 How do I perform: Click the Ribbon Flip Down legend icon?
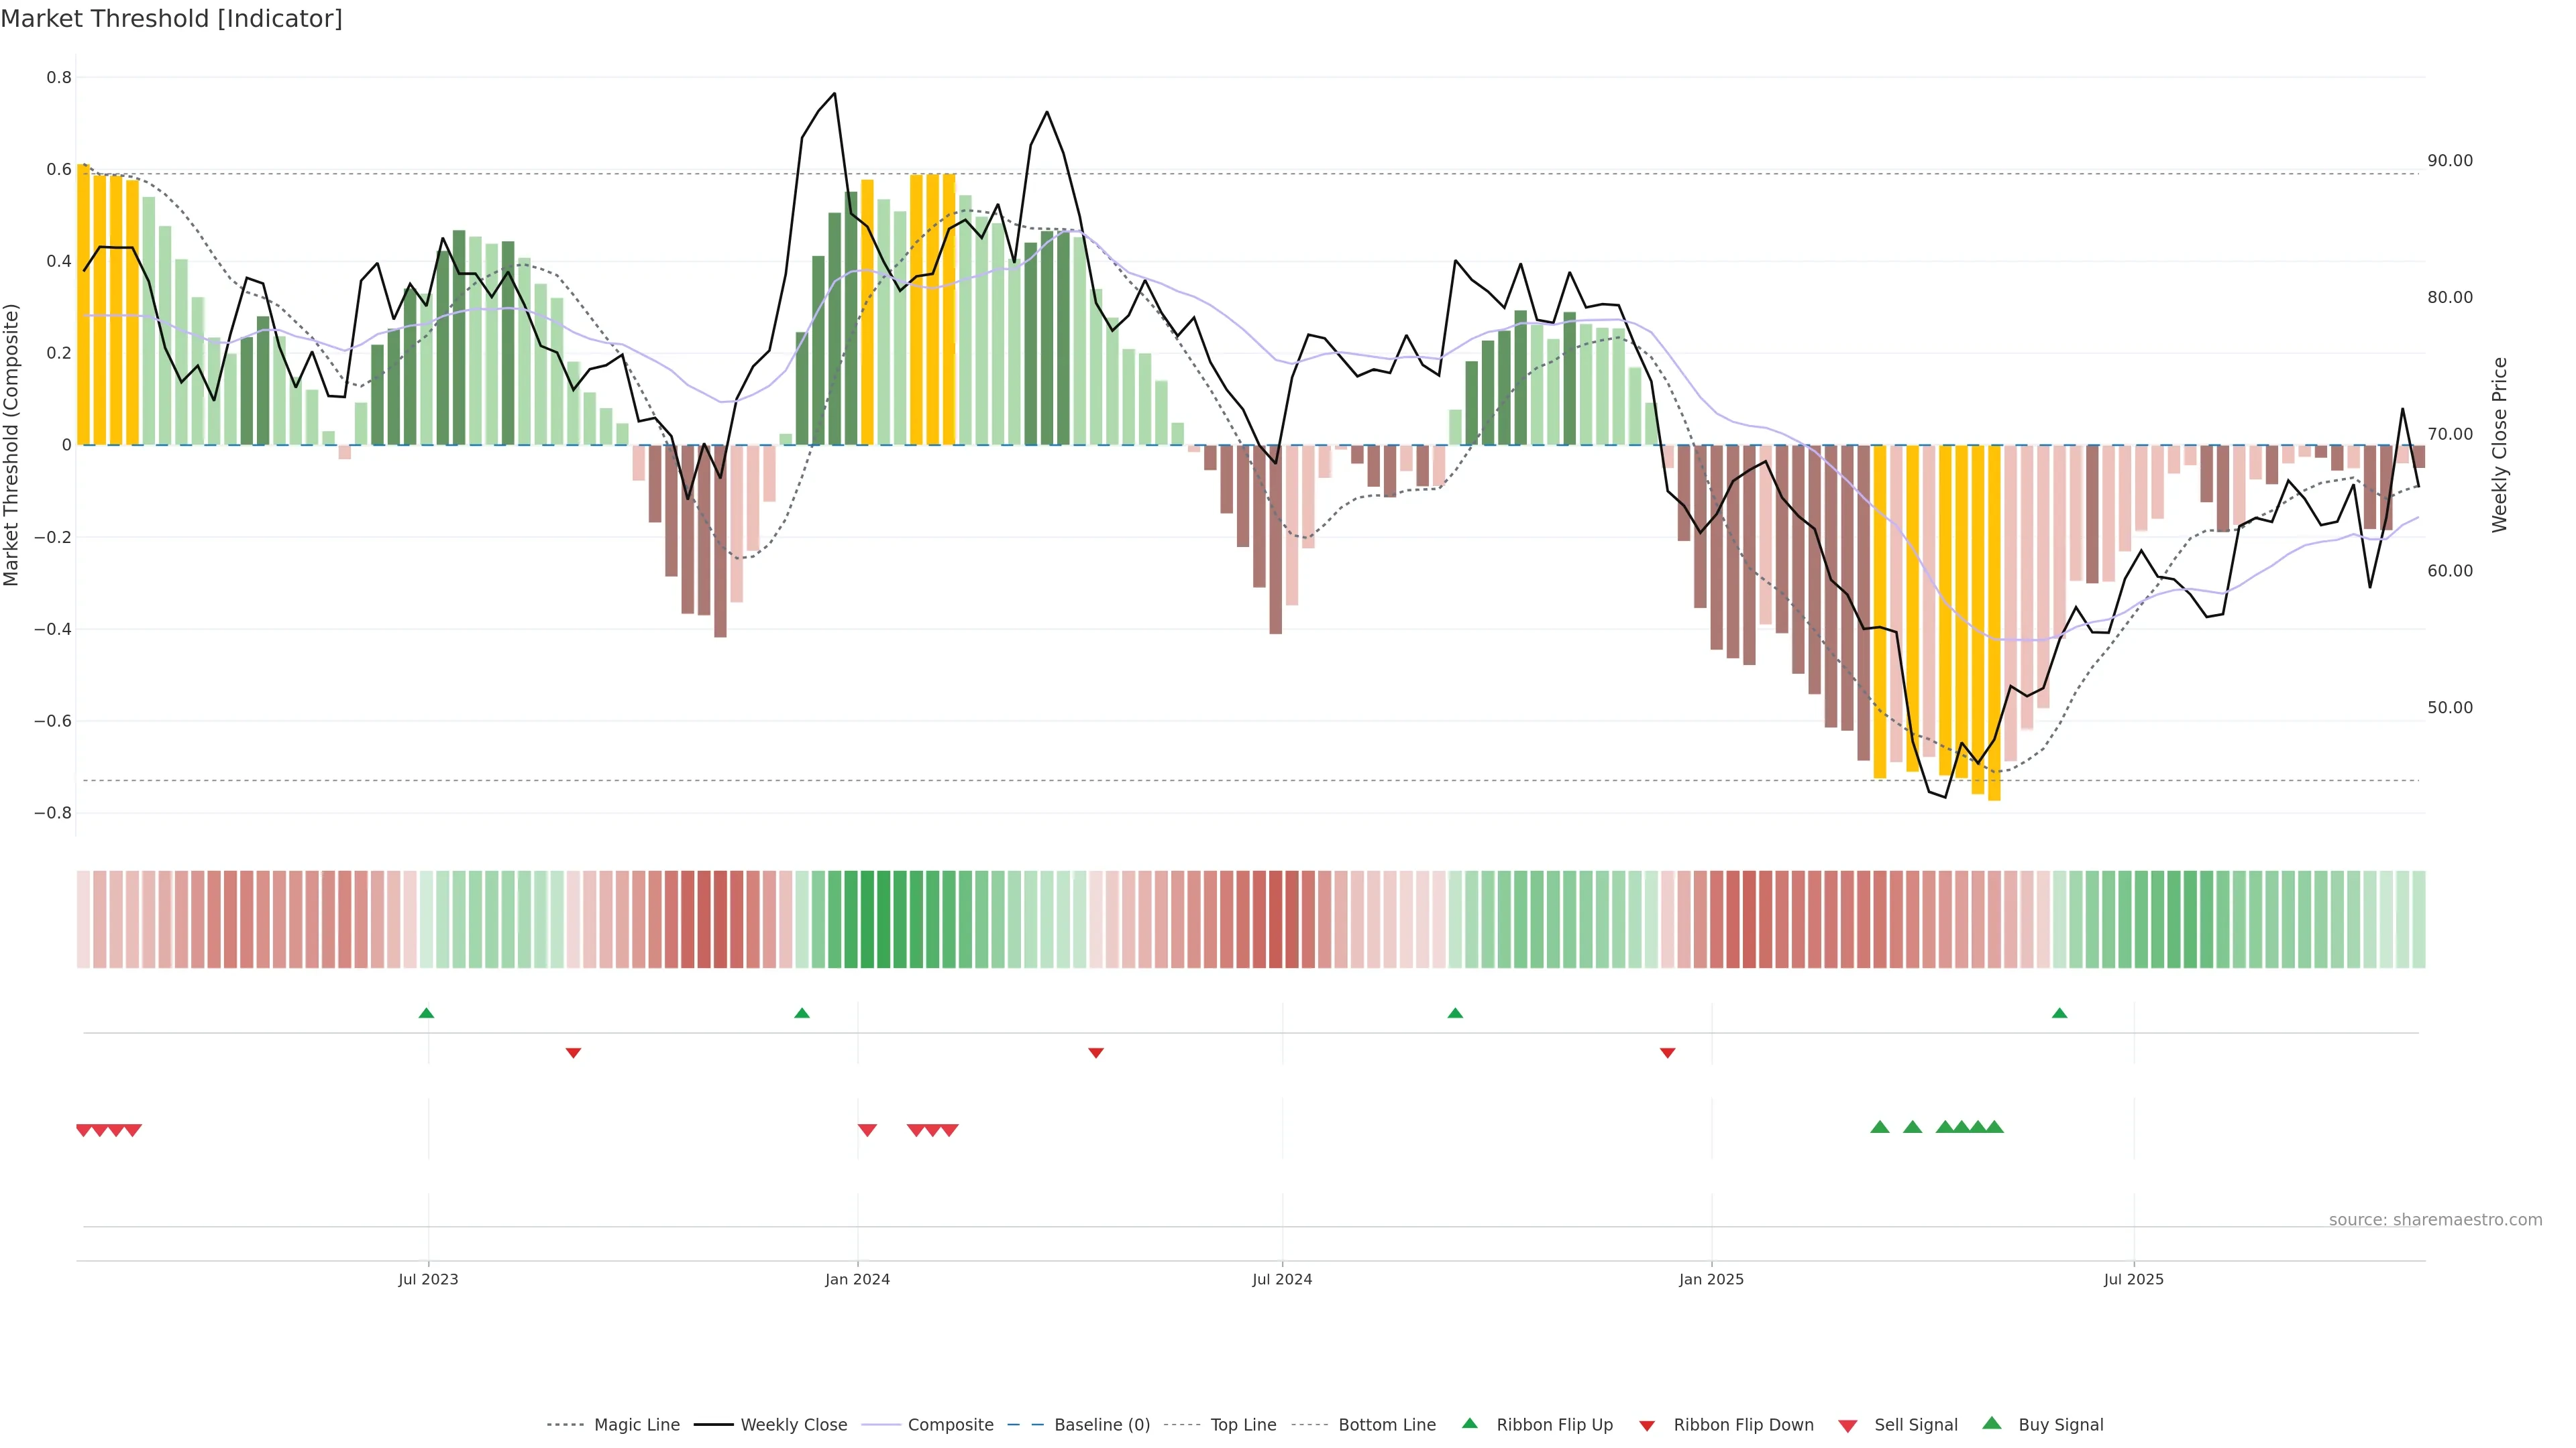pyautogui.click(x=1647, y=1425)
